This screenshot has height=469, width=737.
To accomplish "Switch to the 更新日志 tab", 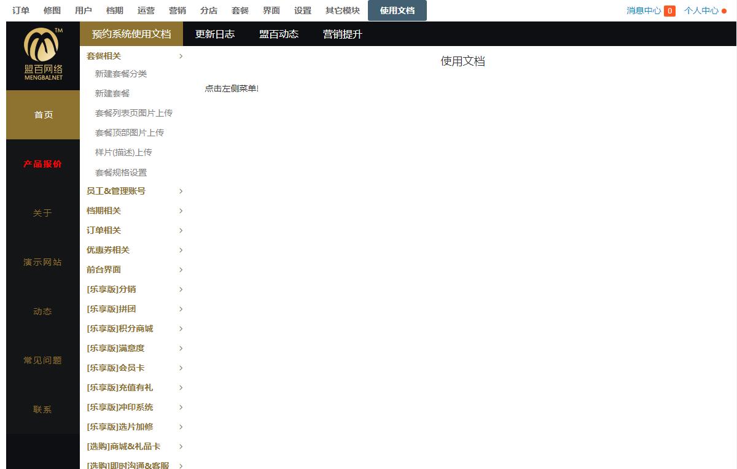I will [215, 34].
